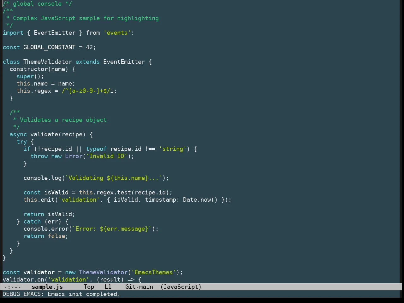This screenshot has width=404, height=303.
Task: Click the (JavaScript) major mode indicator
Action: click(x=181, y=287)
